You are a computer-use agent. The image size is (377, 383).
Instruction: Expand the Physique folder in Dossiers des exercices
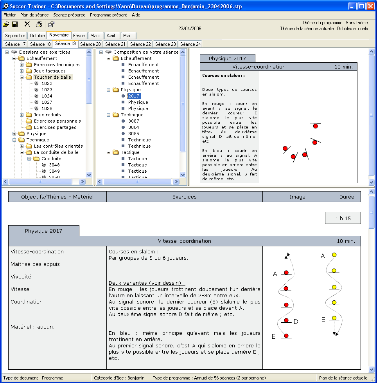click(x=14, y=134)
